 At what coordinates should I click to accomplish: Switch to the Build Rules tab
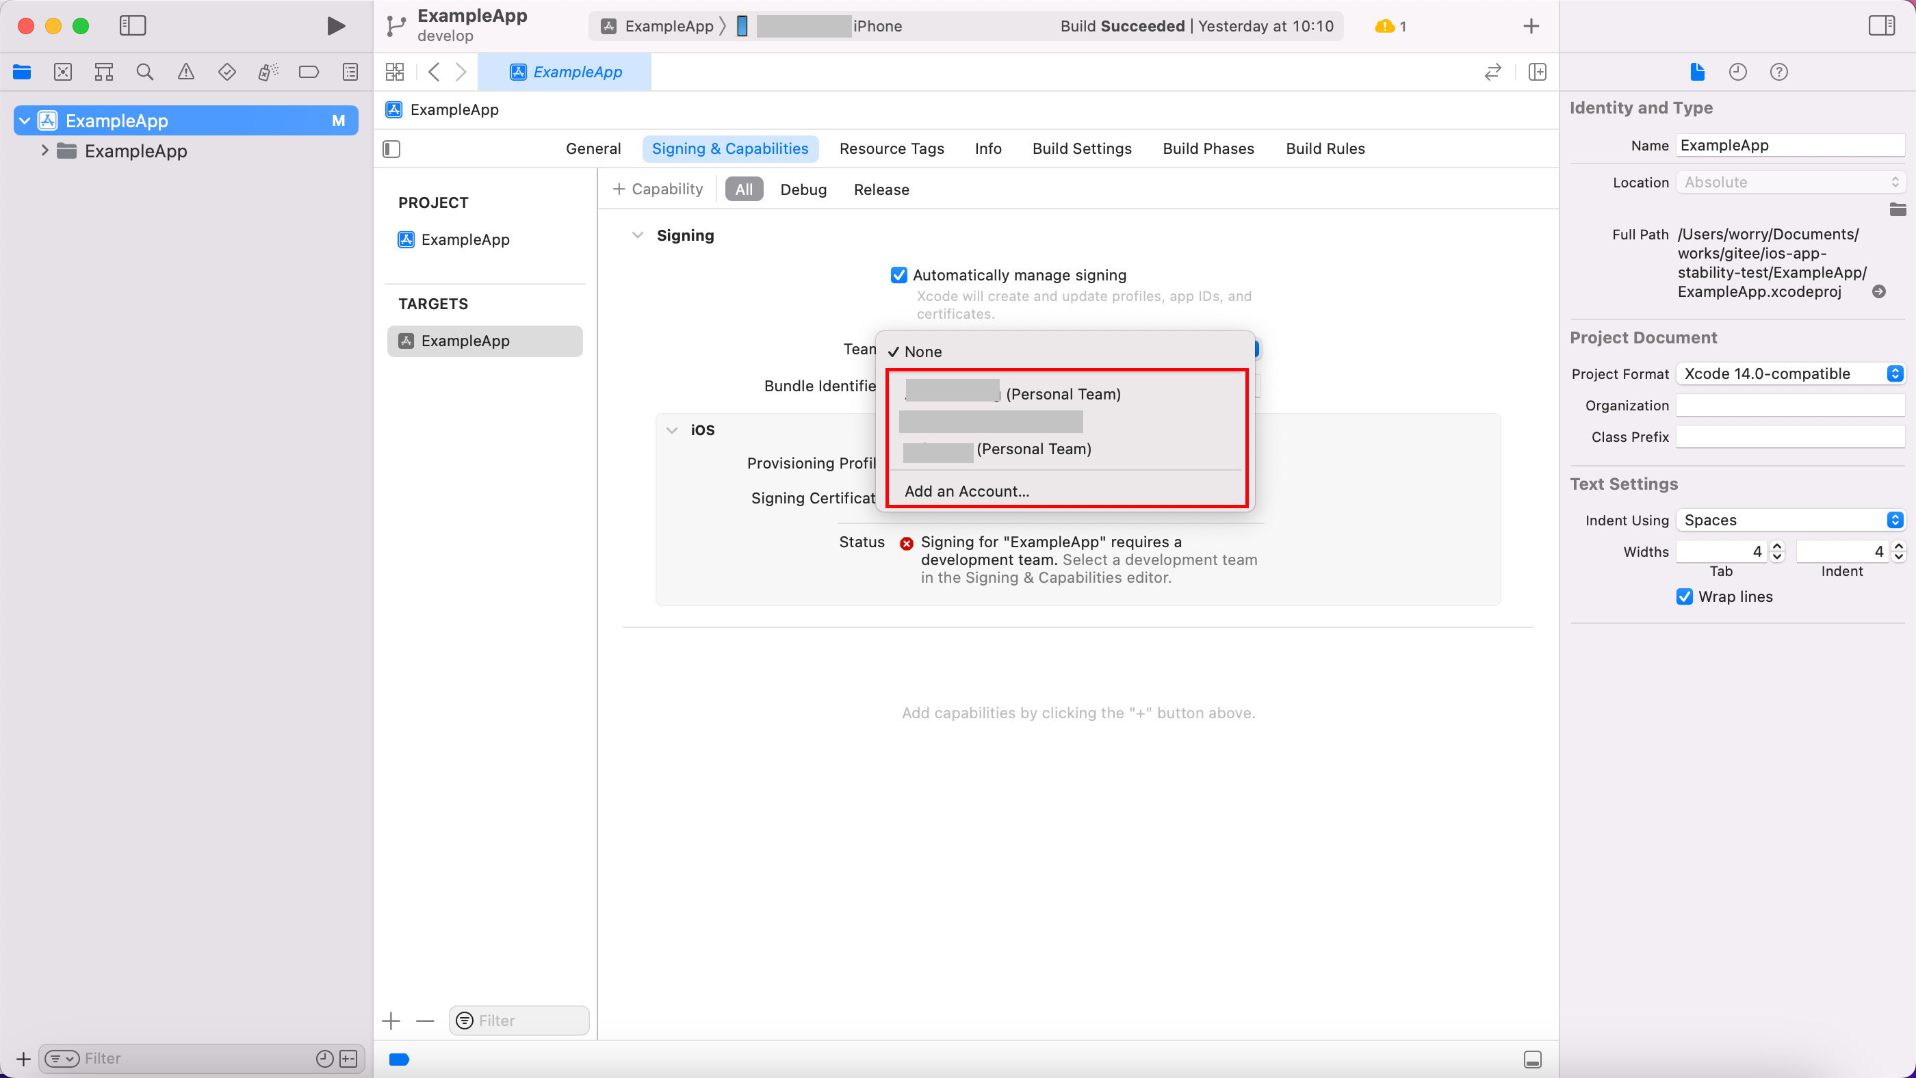1325,148
